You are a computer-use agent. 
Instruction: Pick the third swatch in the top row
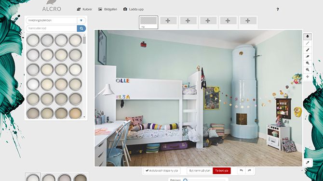coord(61,40)
